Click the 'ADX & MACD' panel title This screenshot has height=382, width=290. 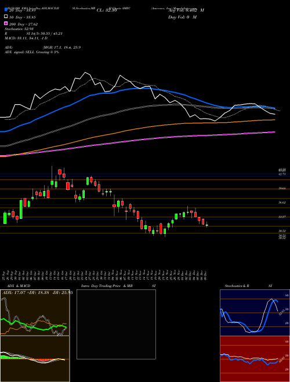19,286
